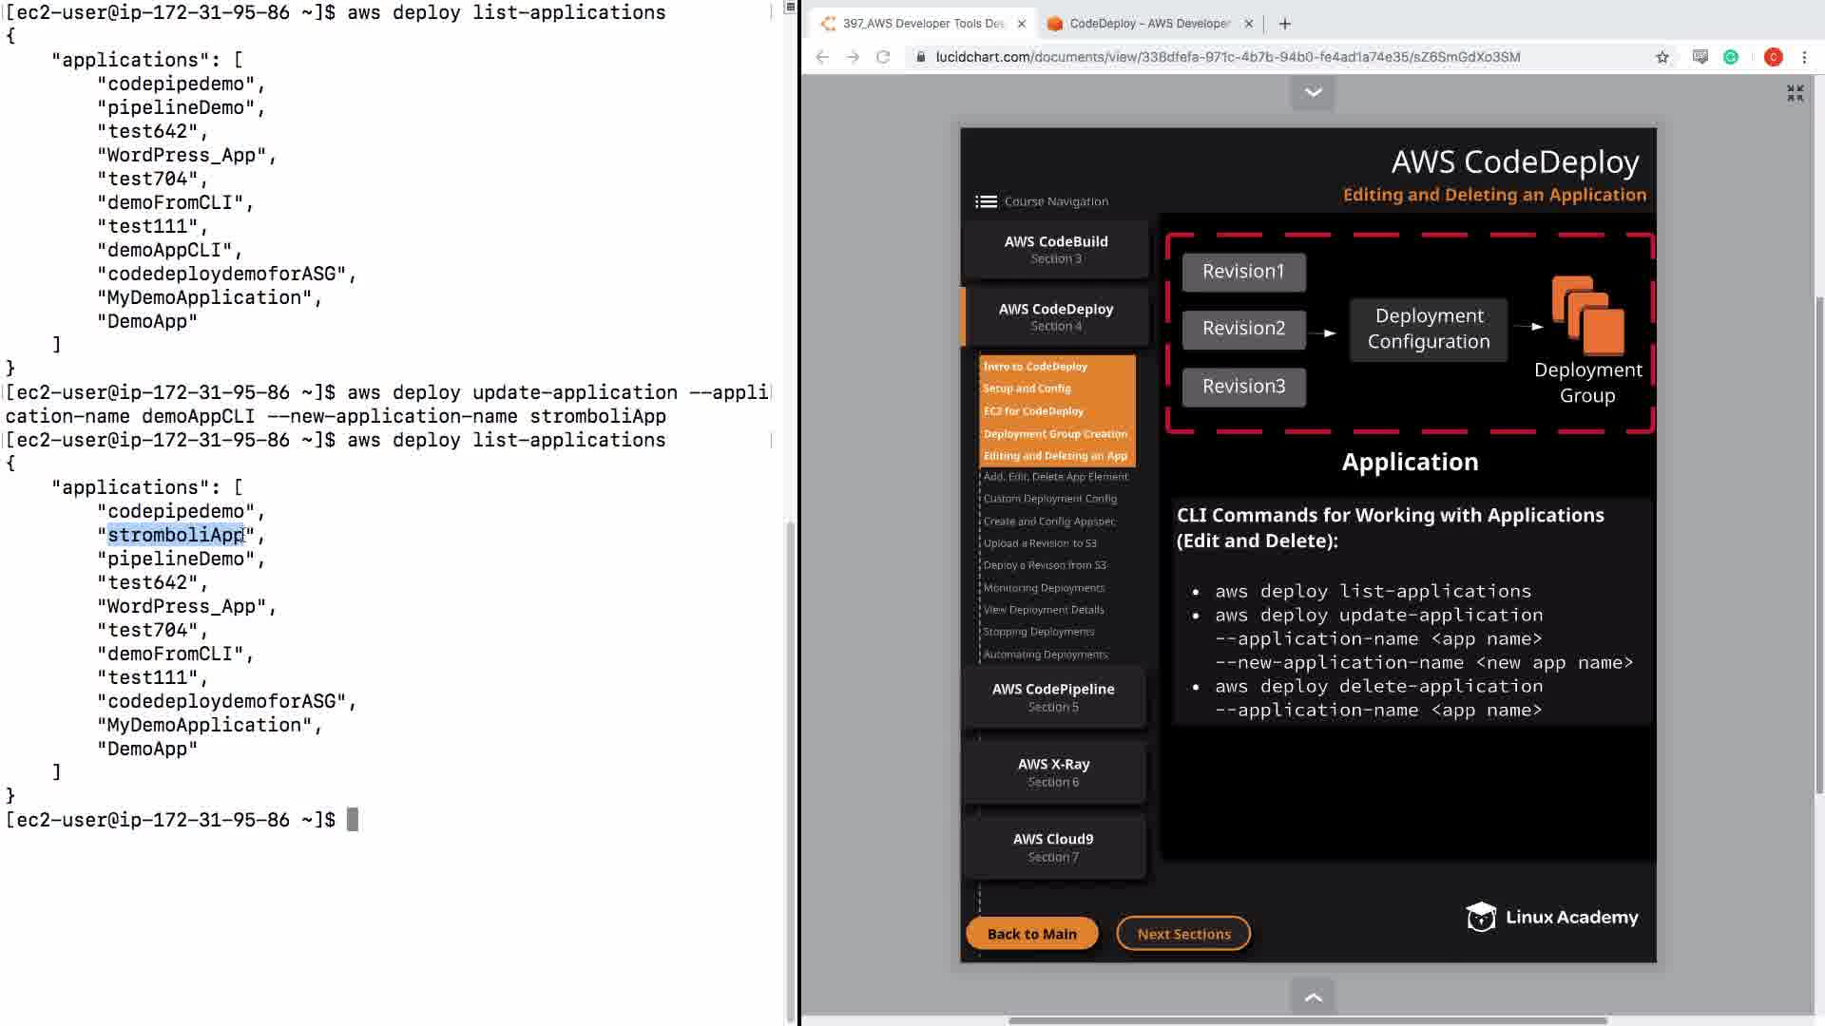This screenshot has width=1825, height=1026.
Task: Expand the top chevron-down panel
Action: 1313,92
